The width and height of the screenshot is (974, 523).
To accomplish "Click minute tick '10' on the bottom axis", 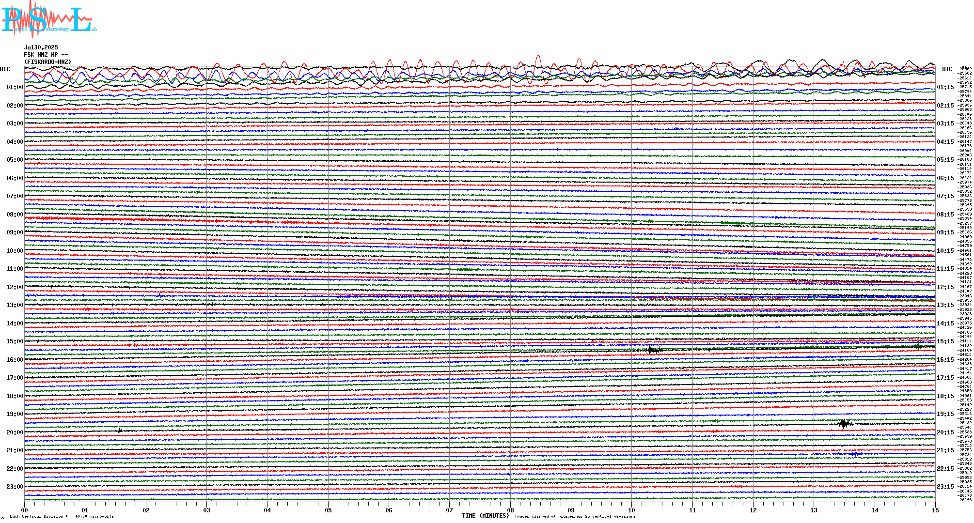I will pyautogui.click(x=632, y=510).
